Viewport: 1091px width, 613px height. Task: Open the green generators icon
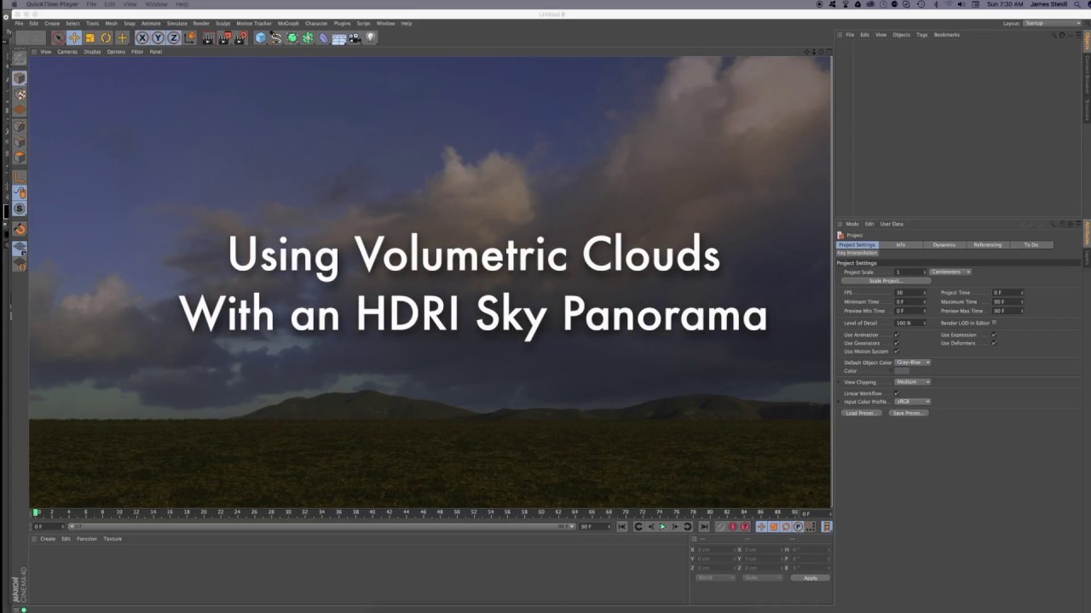292,37
